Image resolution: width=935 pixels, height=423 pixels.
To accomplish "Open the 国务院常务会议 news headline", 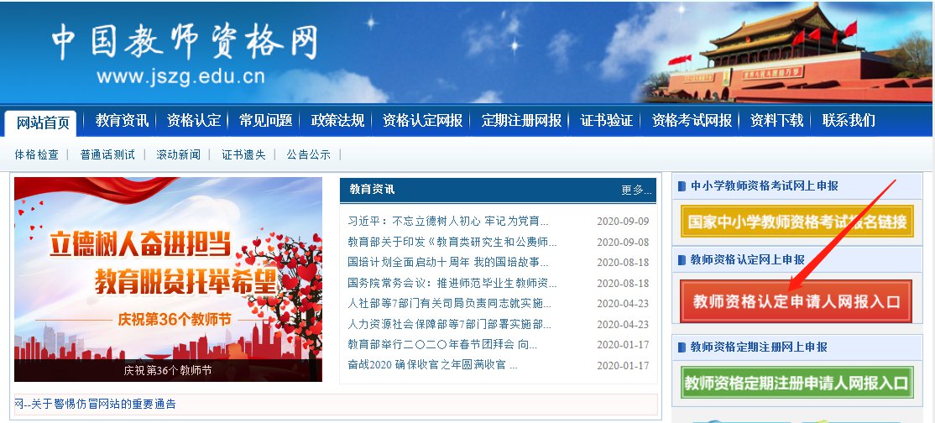I will click(x=452, y=283).
